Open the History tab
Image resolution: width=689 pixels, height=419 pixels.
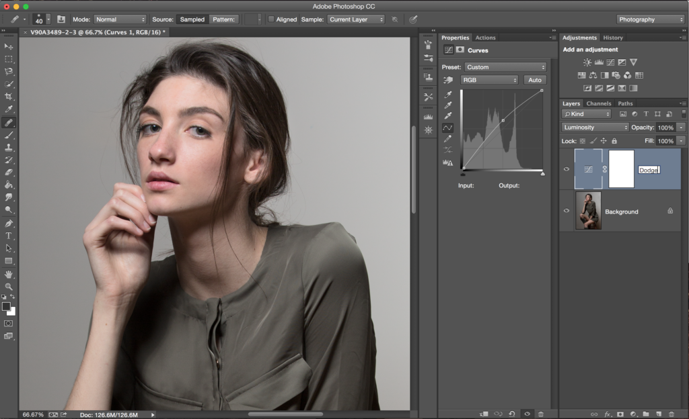coord(612,38)
